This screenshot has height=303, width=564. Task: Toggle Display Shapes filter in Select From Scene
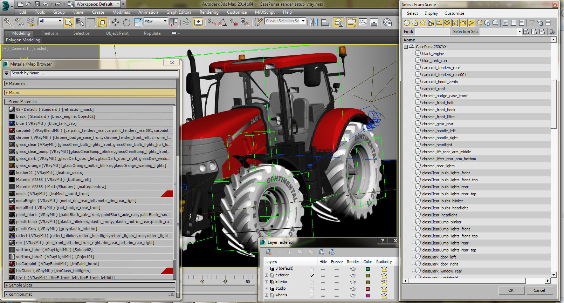click(x=415, y=23)
